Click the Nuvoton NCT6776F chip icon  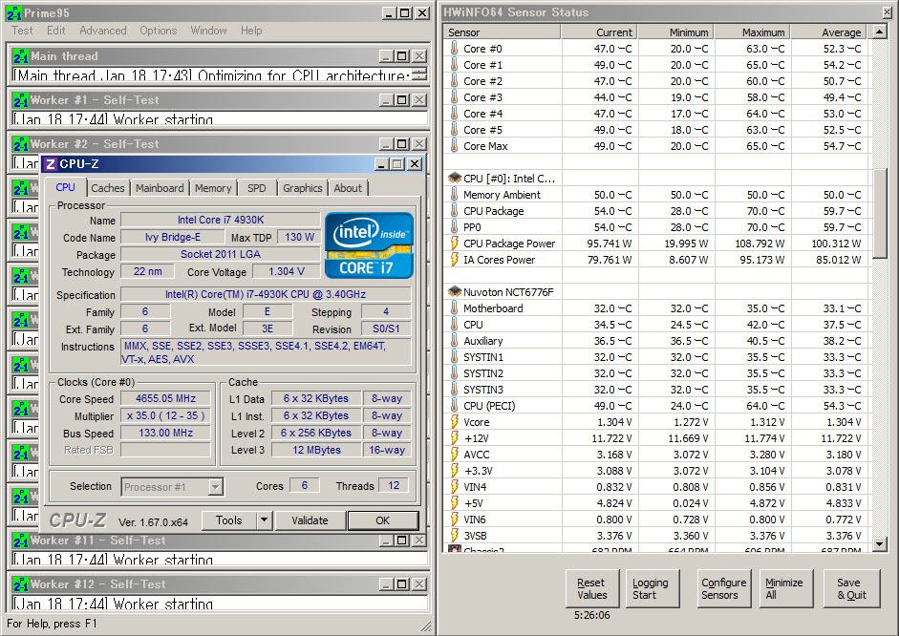454,291
